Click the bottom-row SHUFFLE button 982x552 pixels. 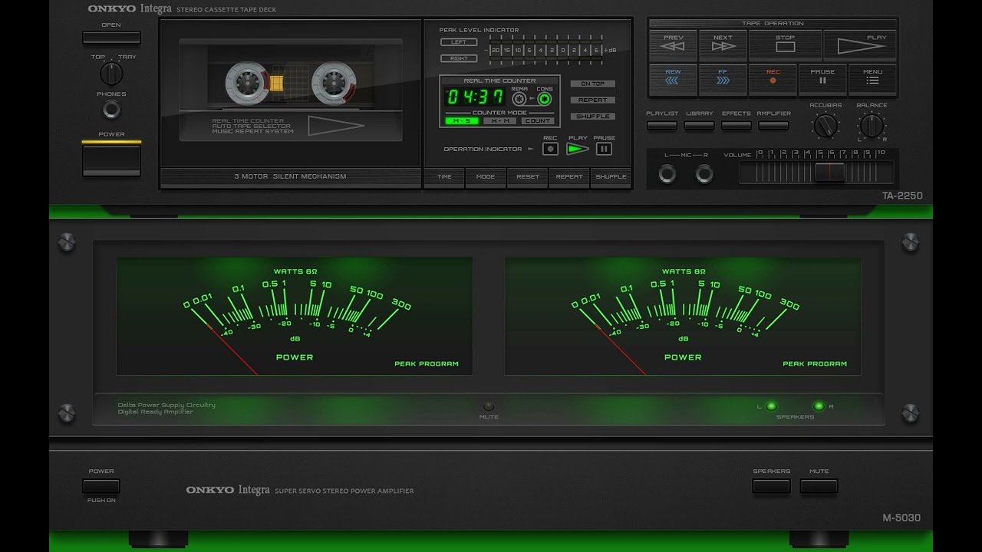pos(611,177)
